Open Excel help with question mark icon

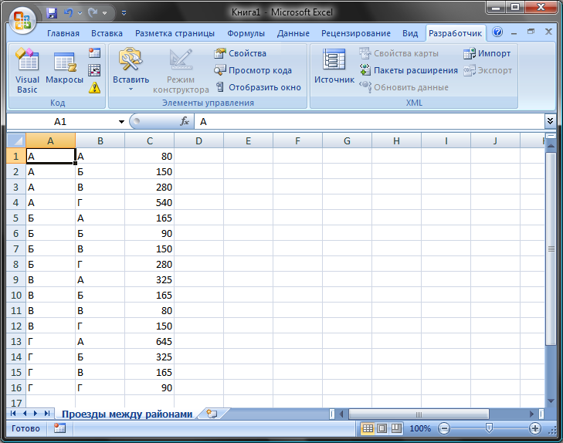click(x=497, y=32)
